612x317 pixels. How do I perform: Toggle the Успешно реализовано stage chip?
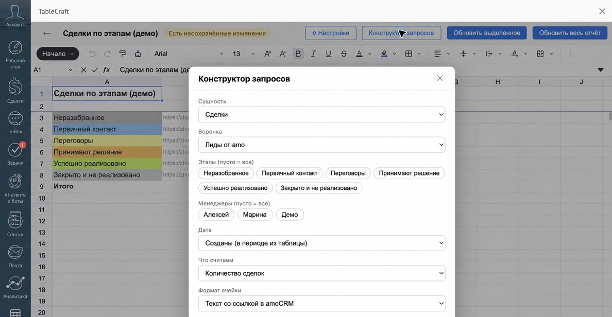[235, 188]
